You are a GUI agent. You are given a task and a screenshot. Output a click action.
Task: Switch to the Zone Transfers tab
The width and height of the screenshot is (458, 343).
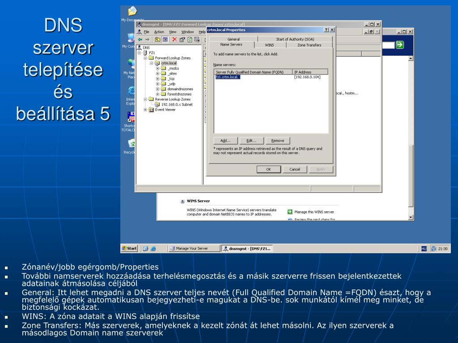click(310, 45)
